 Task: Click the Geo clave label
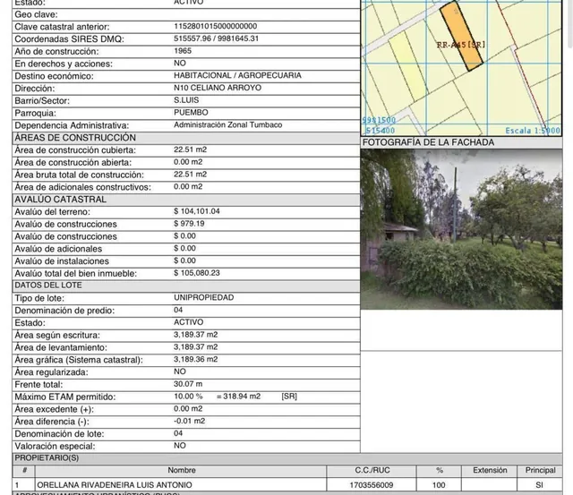click(36, 14)
